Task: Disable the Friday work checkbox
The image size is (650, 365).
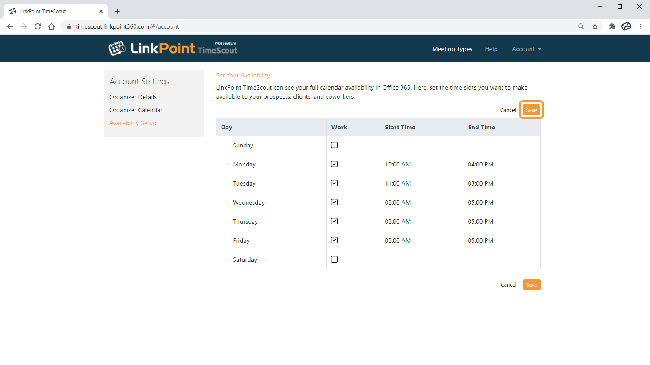Action: tap(334, 240)
